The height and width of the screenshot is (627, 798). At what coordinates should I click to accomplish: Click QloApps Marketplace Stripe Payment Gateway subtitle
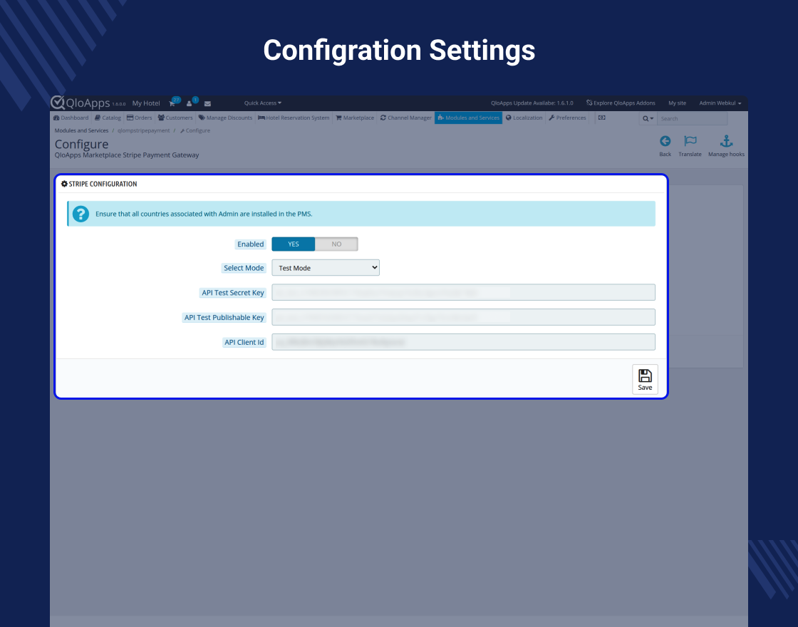pos(127,155)
